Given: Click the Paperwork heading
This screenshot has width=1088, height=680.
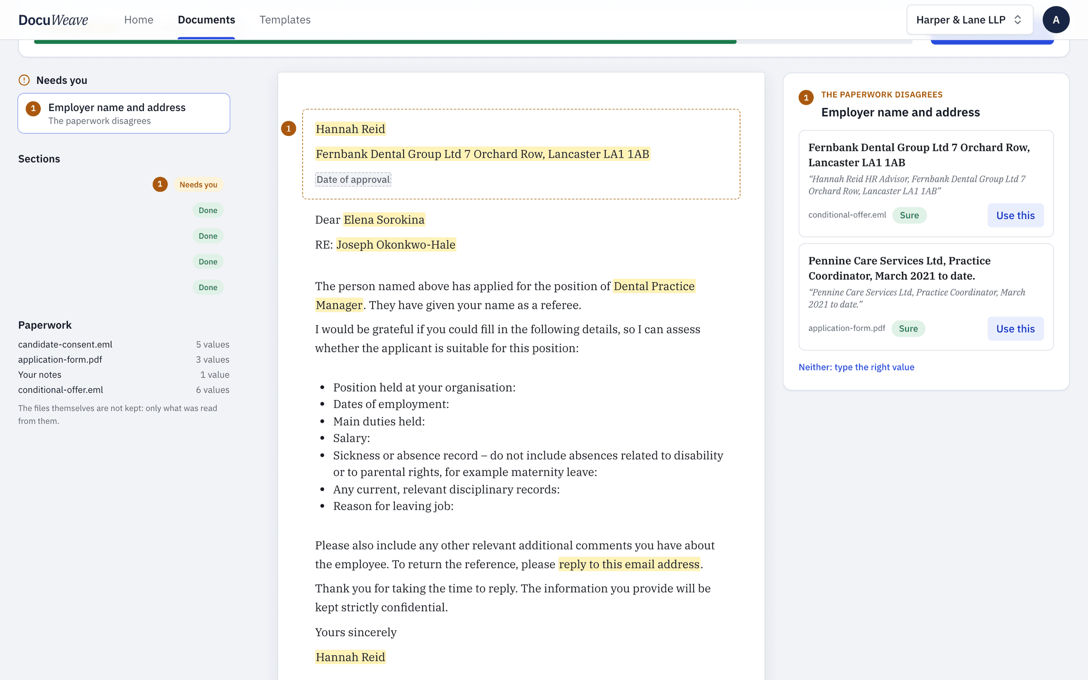Looking at the screenshot, I should pyautogui.click(x=45, y=325).
